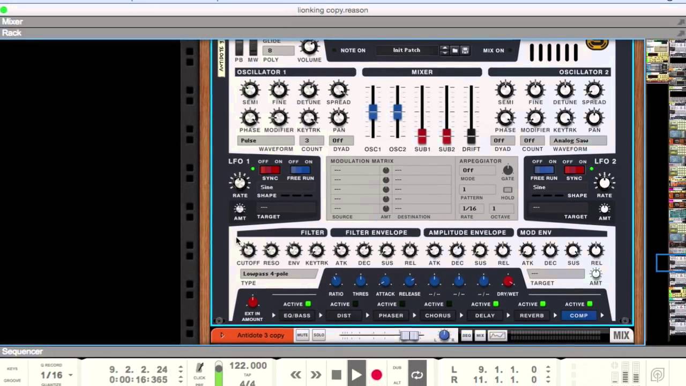Adjust the Oscillator 2 PAN knob

coord(594,117)
